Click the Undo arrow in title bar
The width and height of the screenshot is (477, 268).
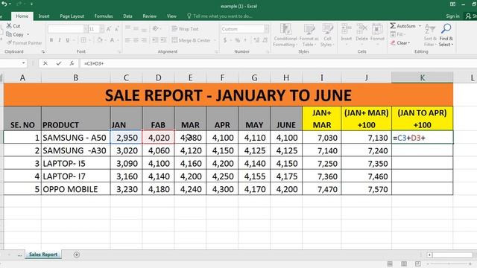(4, 4)
